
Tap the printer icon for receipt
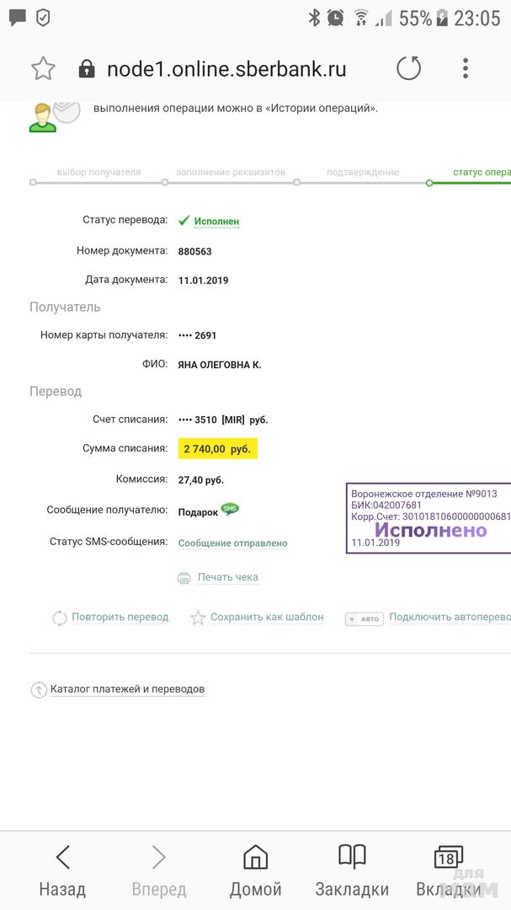pyautogui.click(x=184, y=578)
